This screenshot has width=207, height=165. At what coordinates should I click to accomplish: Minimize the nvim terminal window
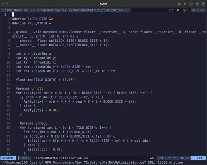[191, 4]
